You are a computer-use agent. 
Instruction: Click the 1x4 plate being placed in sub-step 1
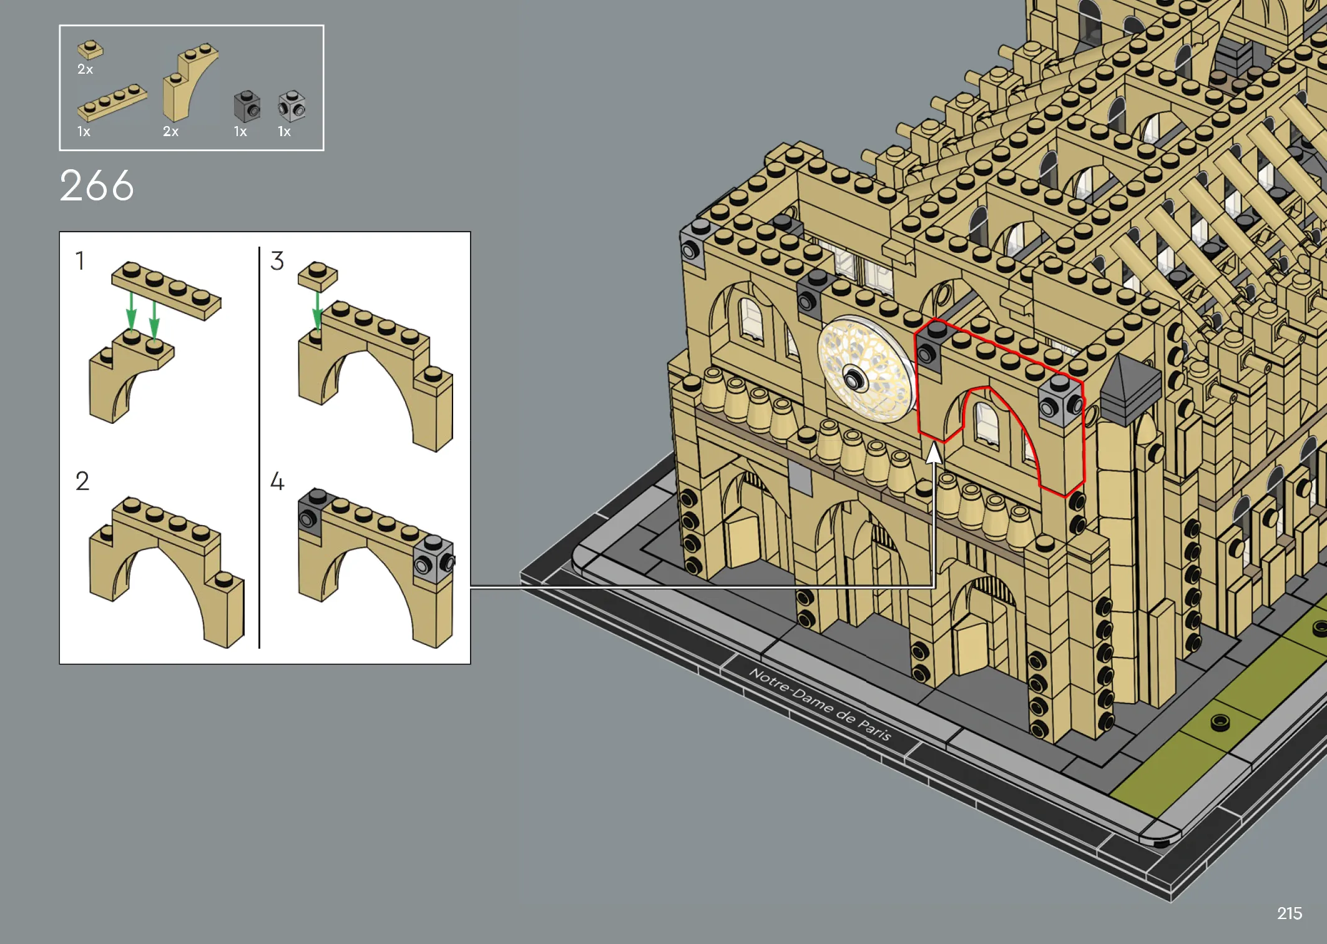pyautogui.click(x=166, y=291)
